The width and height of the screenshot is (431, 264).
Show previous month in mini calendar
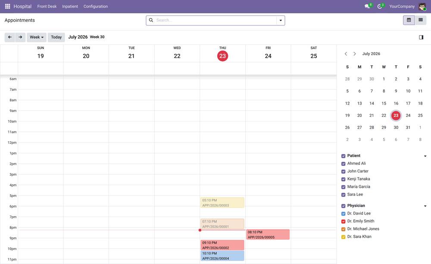coord(346,54)
